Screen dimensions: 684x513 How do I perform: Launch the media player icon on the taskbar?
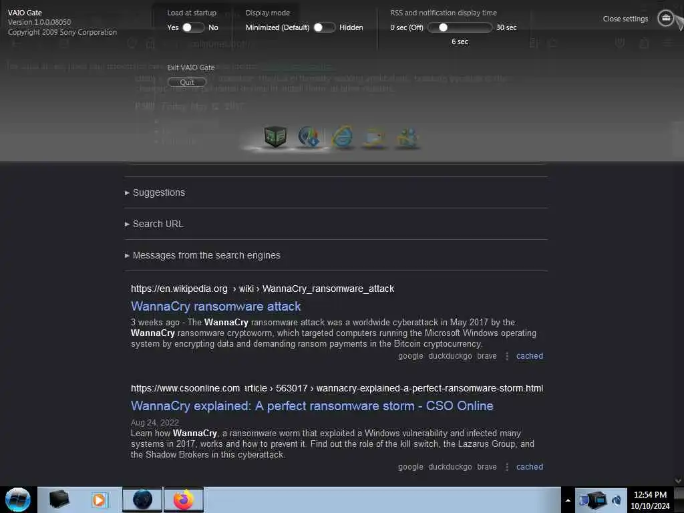99,500
